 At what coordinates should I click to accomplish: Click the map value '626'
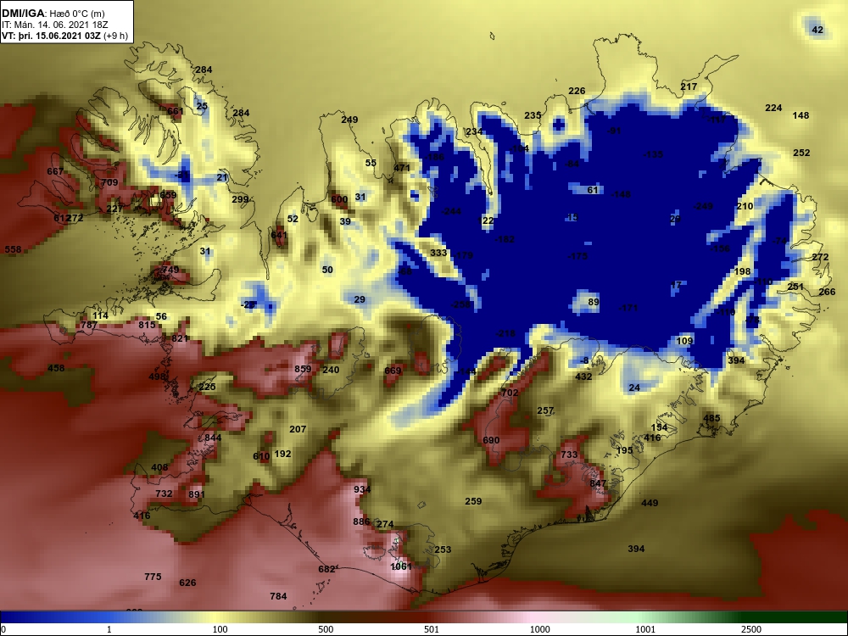click(187, 583)
